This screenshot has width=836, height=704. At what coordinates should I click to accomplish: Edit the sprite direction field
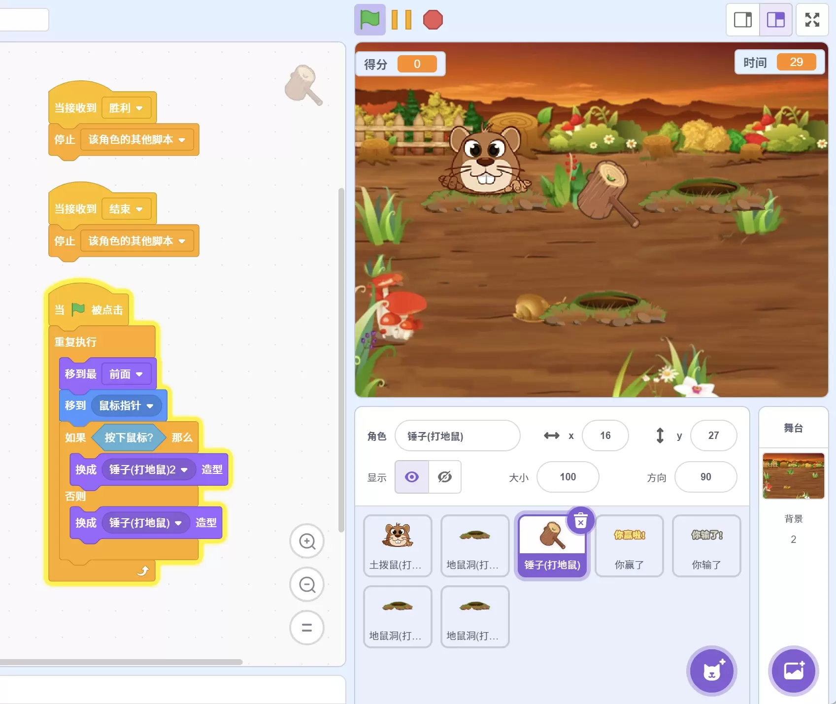(x=705, y=477)
